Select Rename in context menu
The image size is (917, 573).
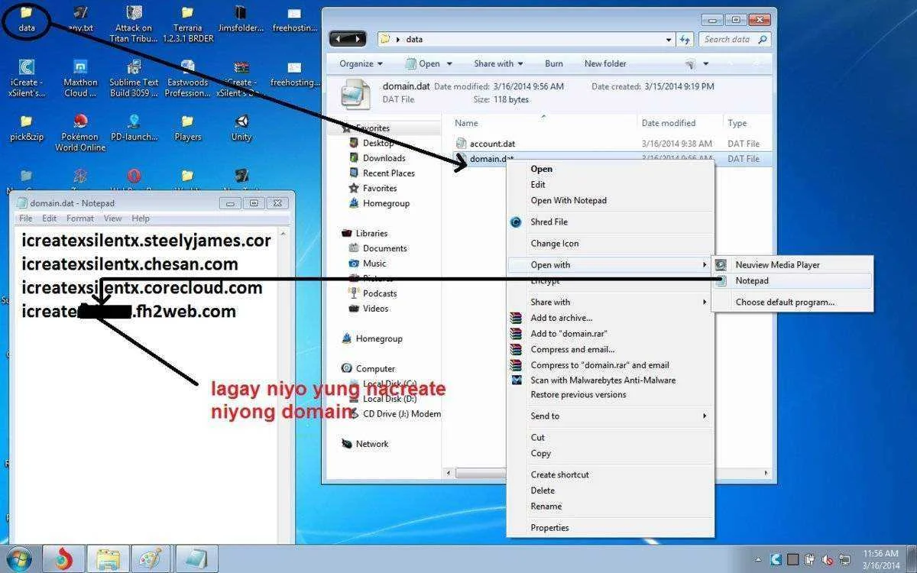[611, 506]
